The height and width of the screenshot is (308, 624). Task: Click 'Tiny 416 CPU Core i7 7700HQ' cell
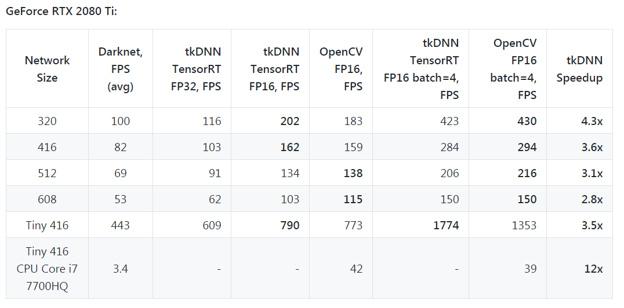pyautogui.click(x=47, y=269)
